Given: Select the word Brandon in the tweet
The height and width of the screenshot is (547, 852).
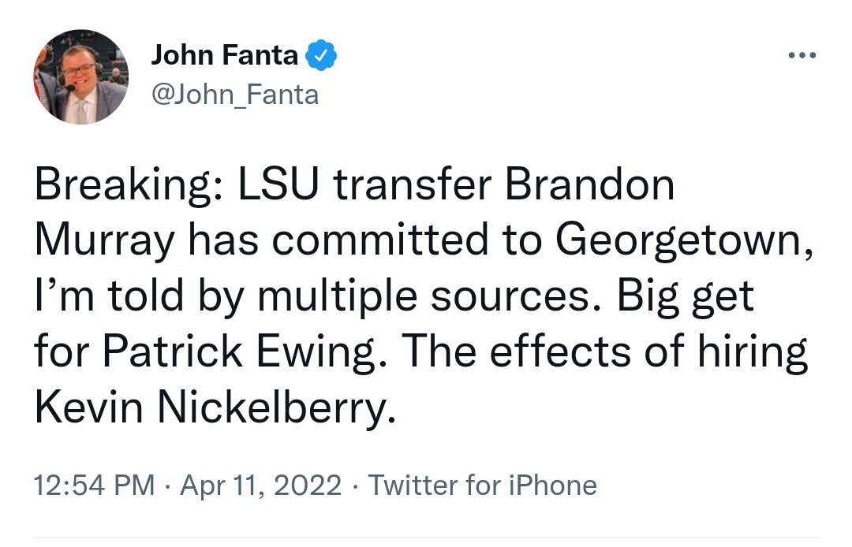Looking at the screenshot, I should click(589, 184).
